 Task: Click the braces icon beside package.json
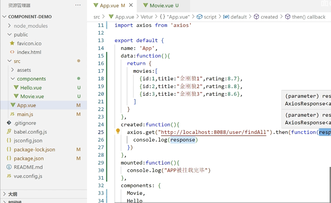point(9,158)
